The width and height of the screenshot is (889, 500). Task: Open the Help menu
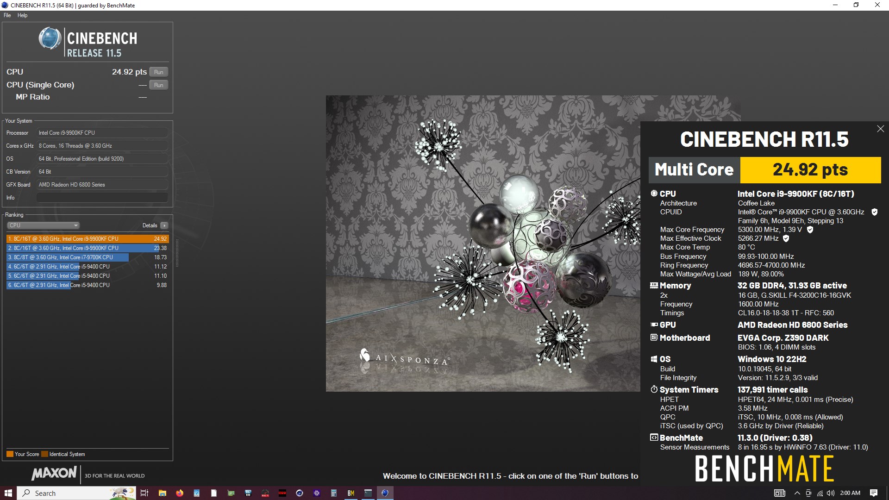pos(22,15)
